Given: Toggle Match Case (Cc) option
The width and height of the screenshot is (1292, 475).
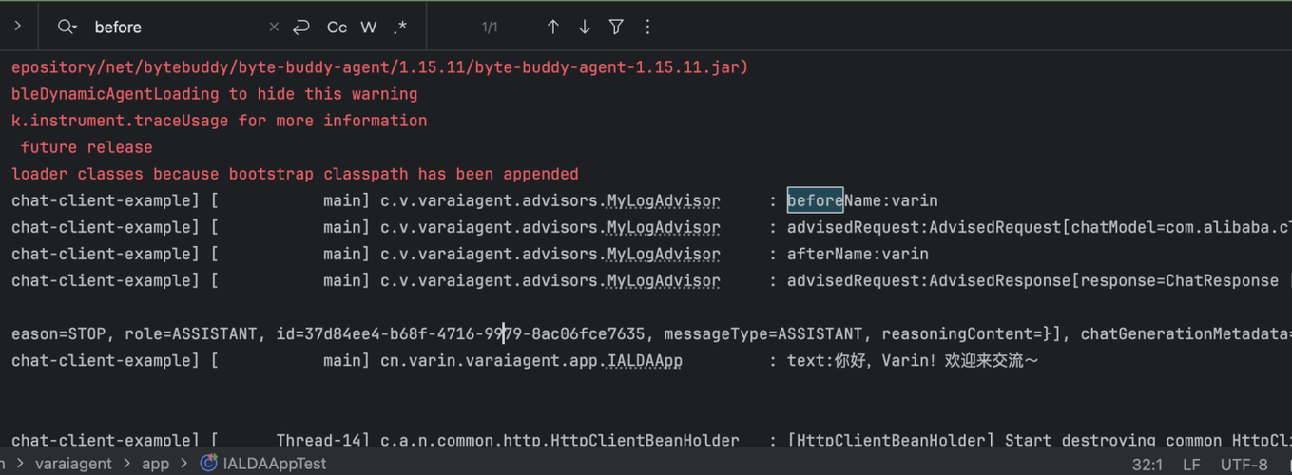Looking at the screenshot, I should [337, 28].
